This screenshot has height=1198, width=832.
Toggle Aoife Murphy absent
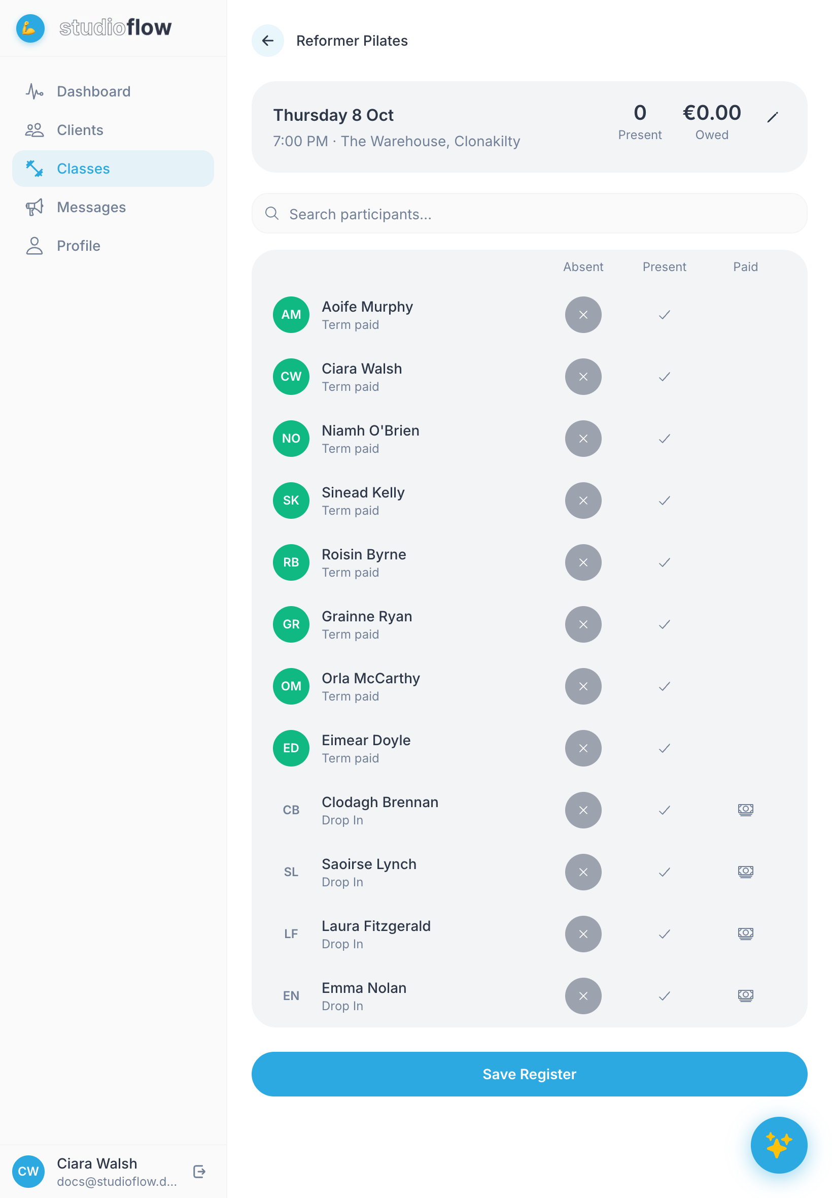coord(583,315)
